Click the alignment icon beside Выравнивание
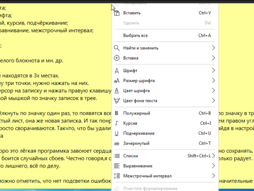 pos(117,166)
